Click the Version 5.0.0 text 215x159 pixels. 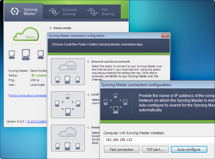pos(15,122)
